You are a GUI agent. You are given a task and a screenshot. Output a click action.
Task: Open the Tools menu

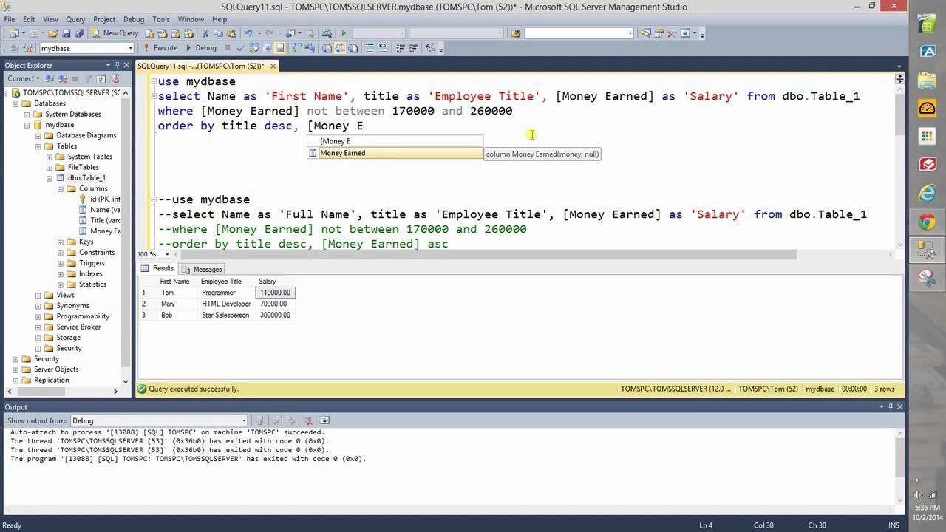tap(161, 19)
